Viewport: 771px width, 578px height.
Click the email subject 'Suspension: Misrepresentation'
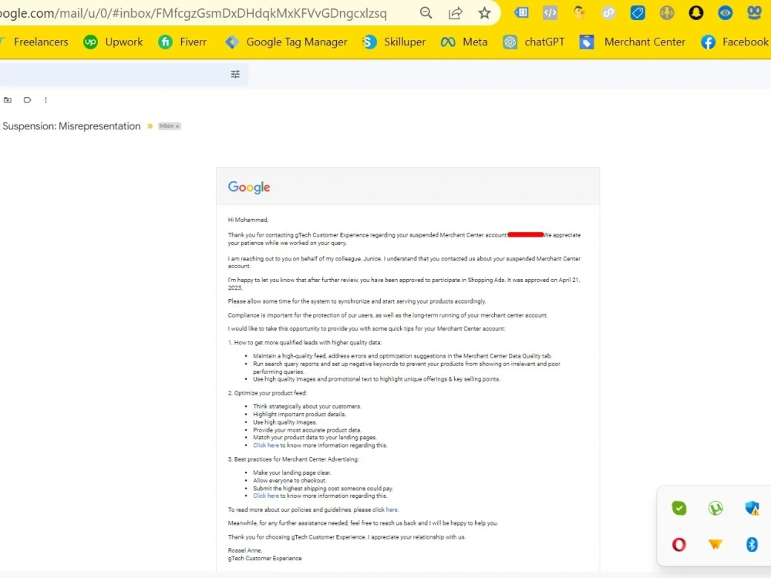point(71,126)
